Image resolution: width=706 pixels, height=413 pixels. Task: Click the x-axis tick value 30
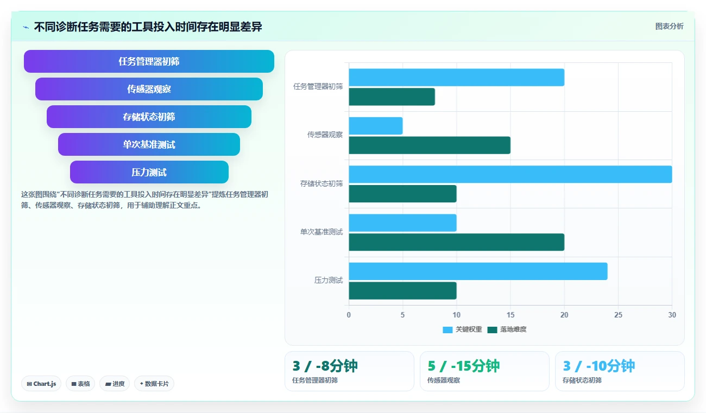(x=672, y=315)
